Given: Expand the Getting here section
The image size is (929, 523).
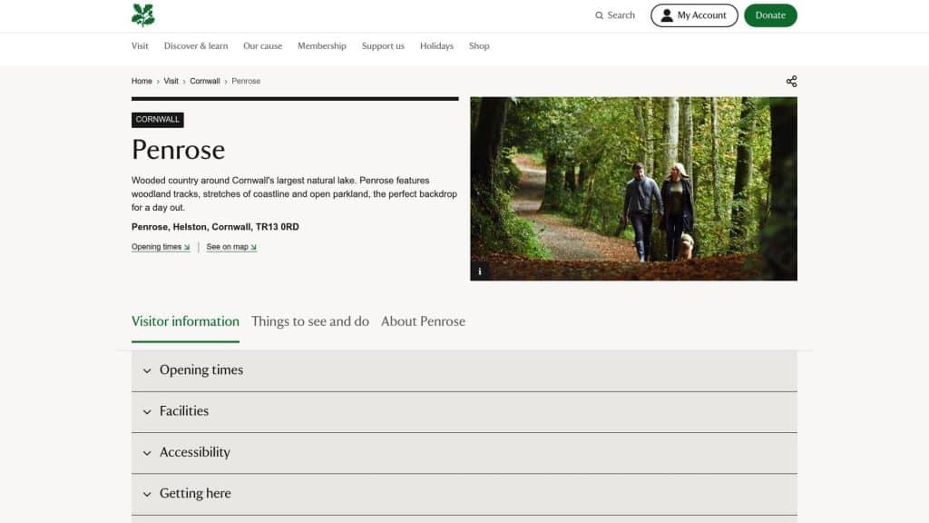Looking at the screenshot, I should (x=195, y=493).
